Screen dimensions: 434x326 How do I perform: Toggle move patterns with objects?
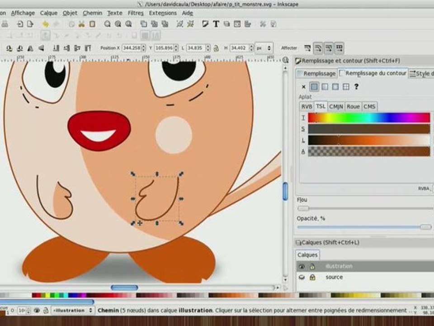coord(340,48)
